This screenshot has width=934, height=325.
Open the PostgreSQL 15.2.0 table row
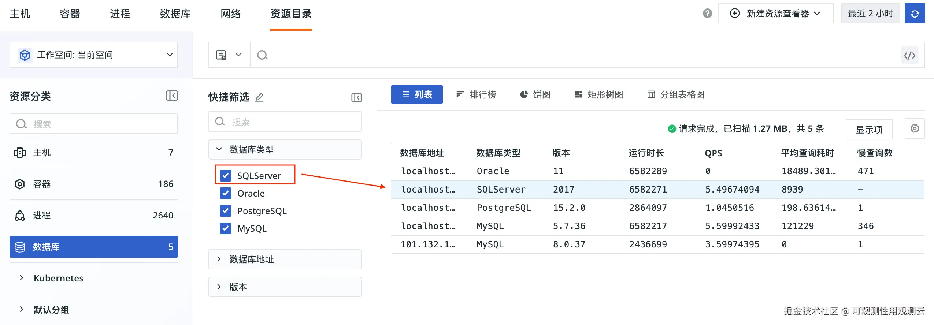pyautogui.click(x=658, y=208)
